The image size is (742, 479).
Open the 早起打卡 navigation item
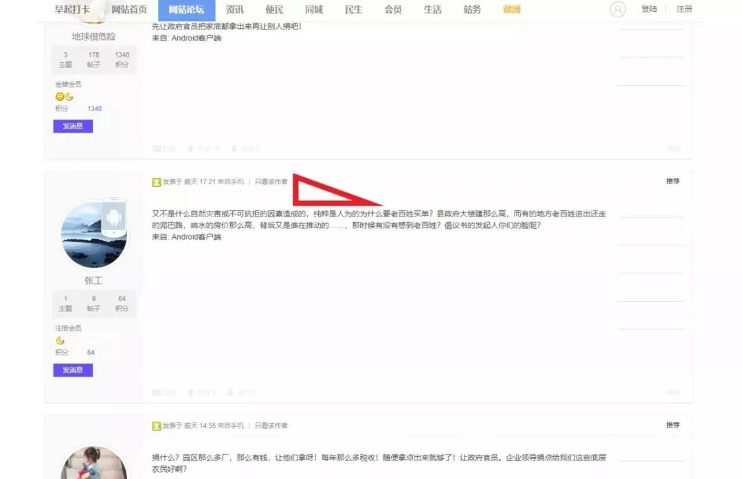point(72,9)
